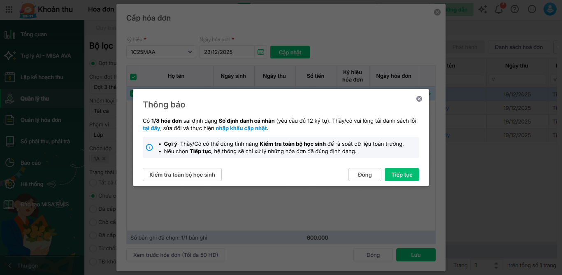562x275 pixels.
Task: Select the Đợt thu radio button
Action: (x=92, y=63)
